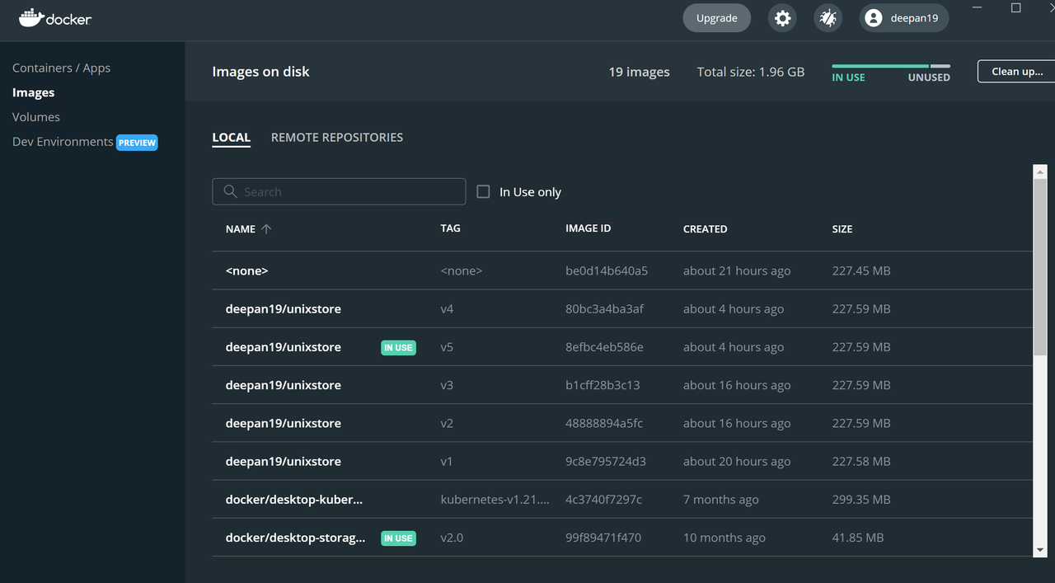Click 'about 21 hours ago' created value
This screenshot has width=1055, height=583.
tap(737, 271)
